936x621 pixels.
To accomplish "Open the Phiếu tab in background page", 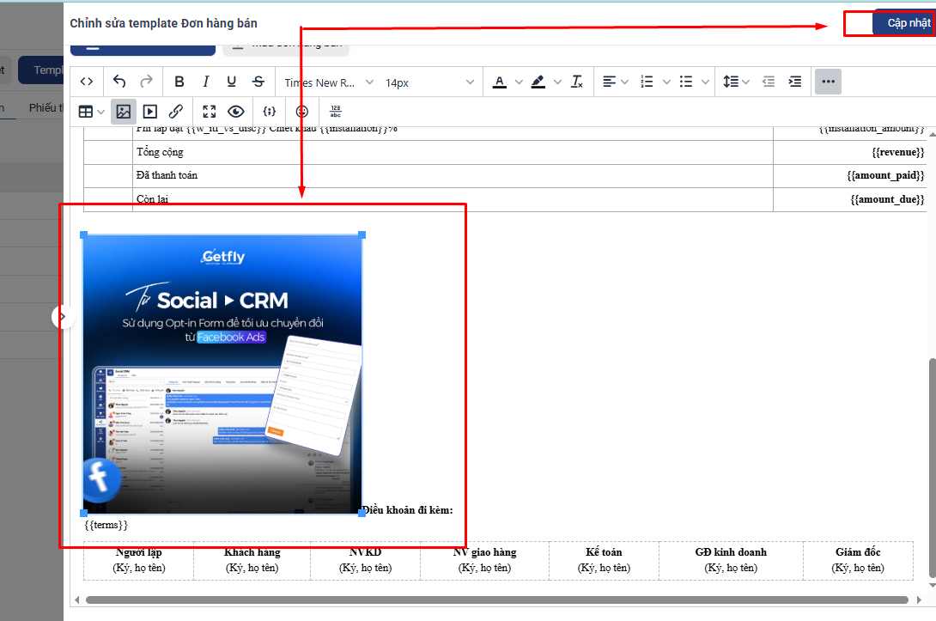I will point(46,107).
